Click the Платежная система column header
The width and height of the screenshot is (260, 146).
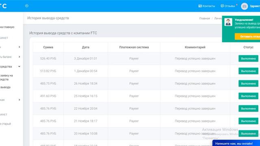(134, 47)
